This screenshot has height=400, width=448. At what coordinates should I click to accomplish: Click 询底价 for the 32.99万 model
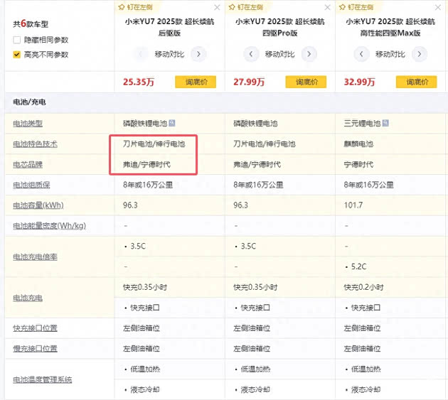point(416,82)
